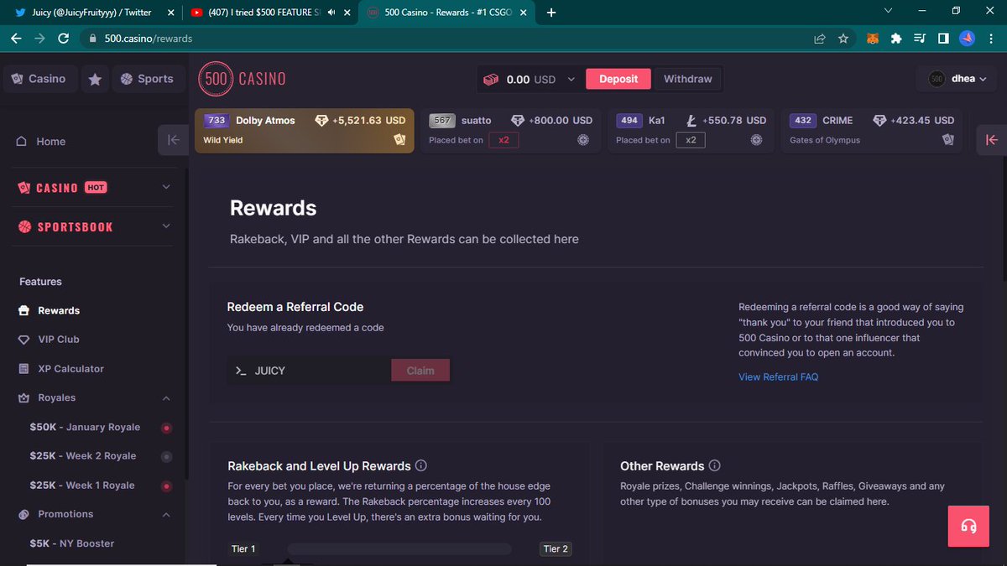Click the Claim referral code button
This screenshot has width=1007, height=566.
420,371
